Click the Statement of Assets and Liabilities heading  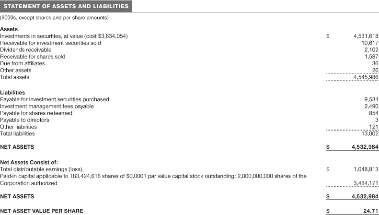click(66, 6)
